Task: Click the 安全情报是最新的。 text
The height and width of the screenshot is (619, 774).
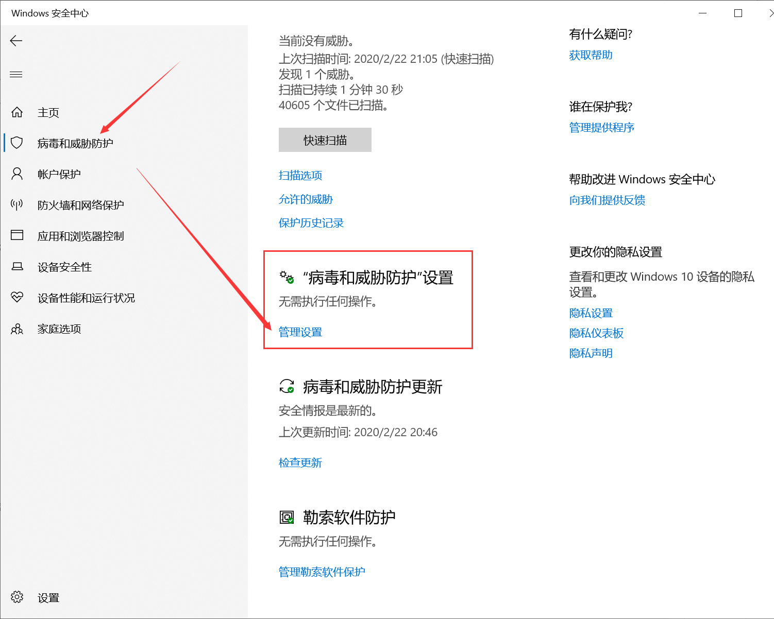Action: (328, 410)
